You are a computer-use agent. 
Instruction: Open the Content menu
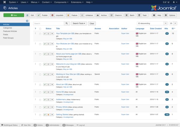pos(46,2)
